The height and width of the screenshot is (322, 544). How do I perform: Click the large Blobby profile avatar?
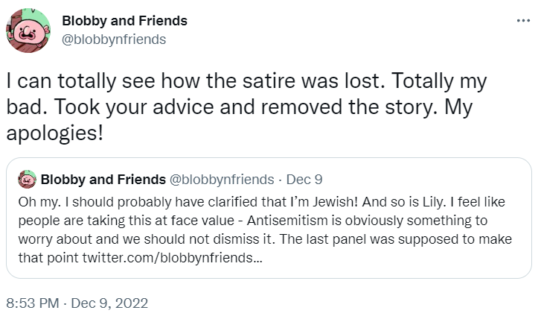(x=28, y=31)
